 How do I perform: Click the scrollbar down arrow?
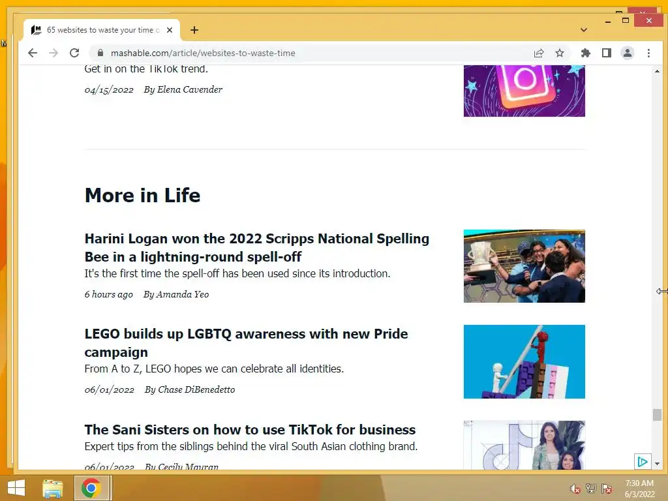pyautogui.click(x=657, y=464)
